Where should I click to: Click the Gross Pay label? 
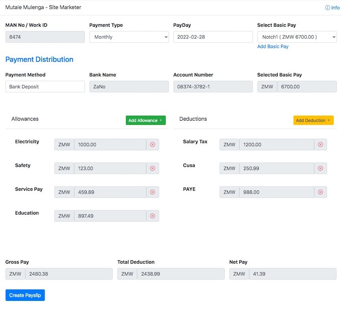point(17,262)
